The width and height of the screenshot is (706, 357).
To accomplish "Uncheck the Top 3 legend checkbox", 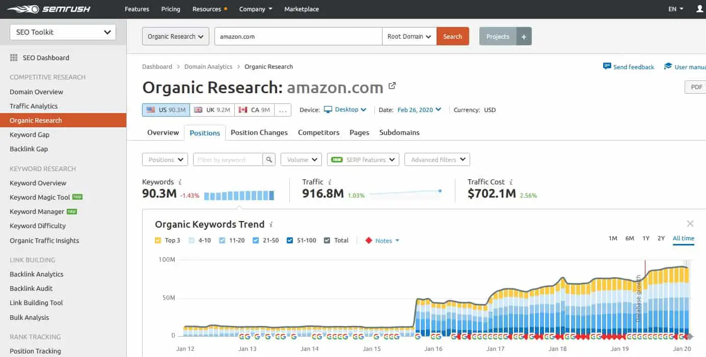I will click(x=158, y=240).
